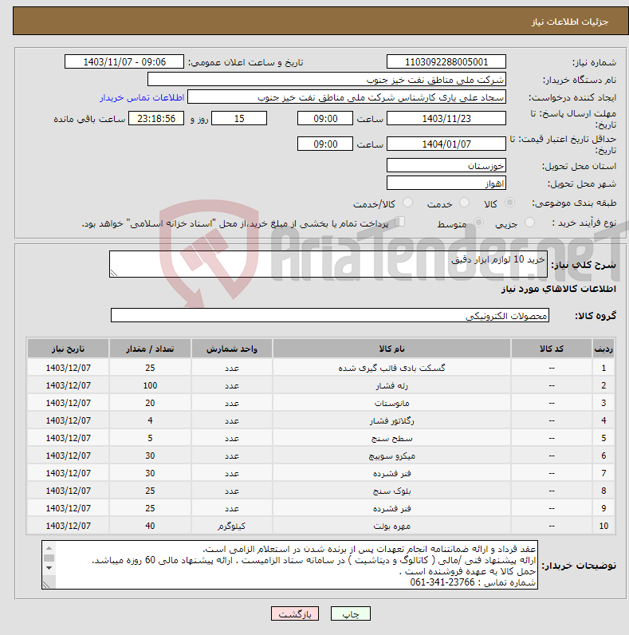
Task: Click the page header جزئیات اطلاعات نیاز
Action: pos(569,22)
